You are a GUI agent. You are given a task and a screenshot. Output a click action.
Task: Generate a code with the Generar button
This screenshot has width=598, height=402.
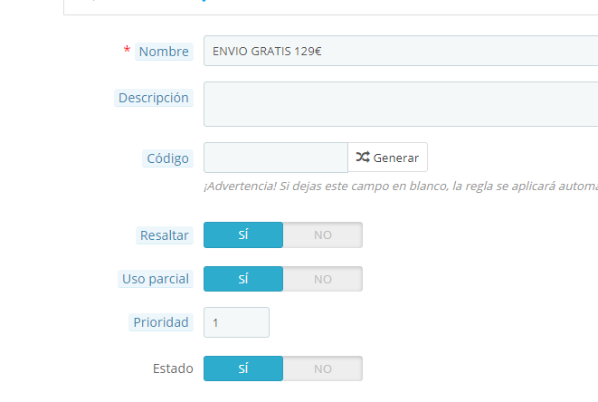pyautogui.click(x=387, y=158)
